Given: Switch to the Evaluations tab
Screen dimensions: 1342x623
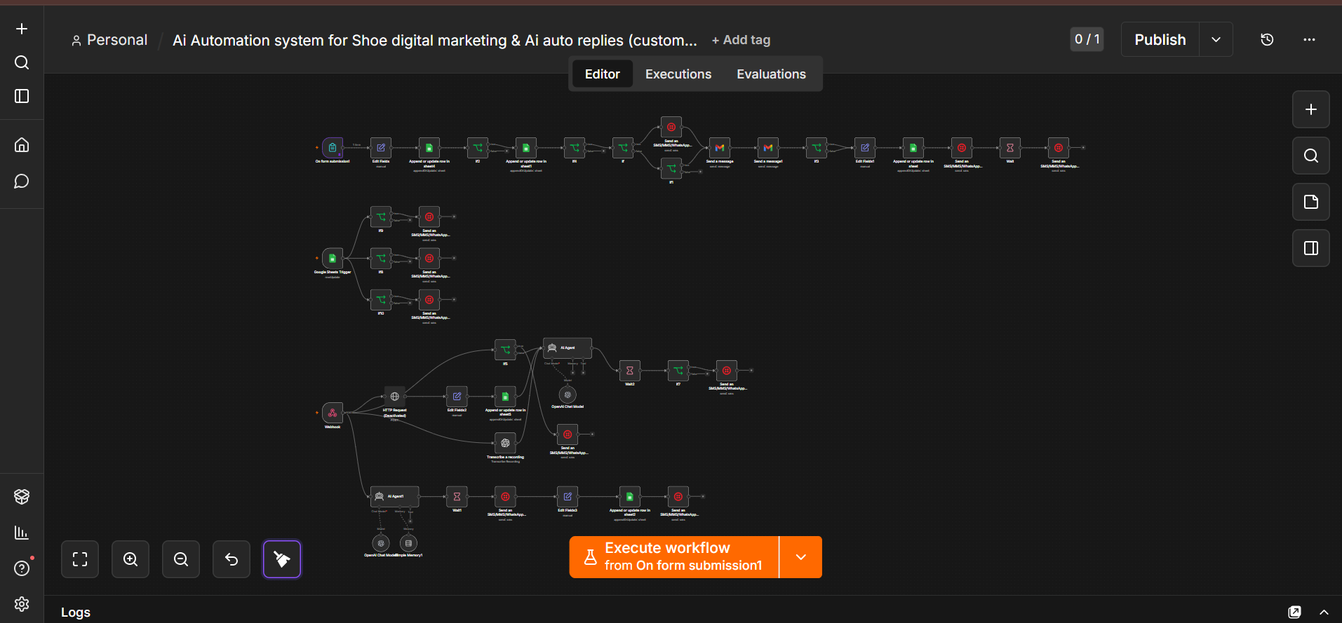Looking at the screenshot, I should pos(771,74).
